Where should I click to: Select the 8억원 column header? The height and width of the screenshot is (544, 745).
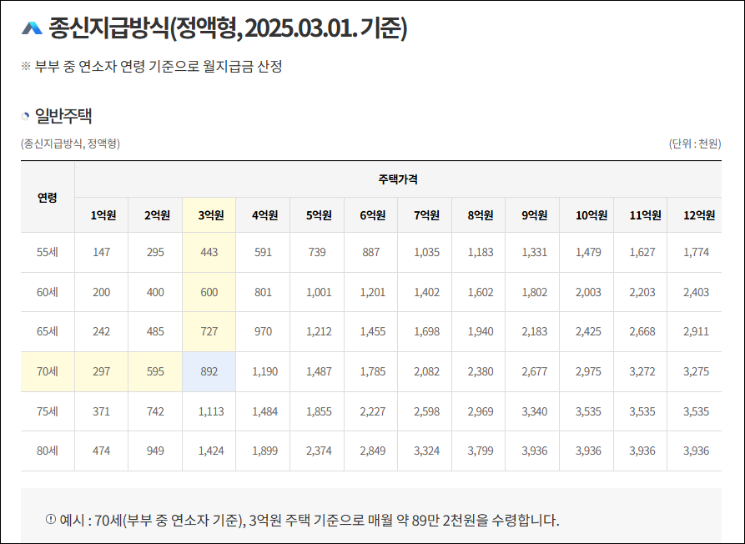click(x=481, y=215)
